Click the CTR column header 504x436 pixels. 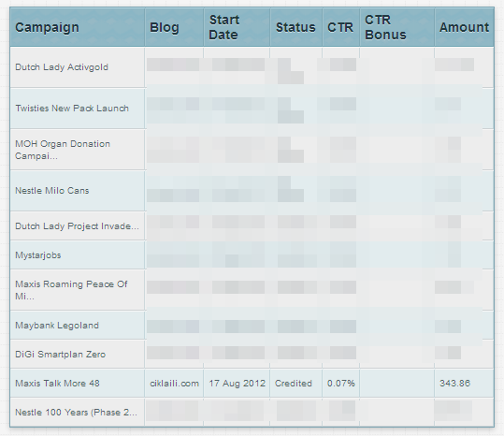(x=340, y=27)
